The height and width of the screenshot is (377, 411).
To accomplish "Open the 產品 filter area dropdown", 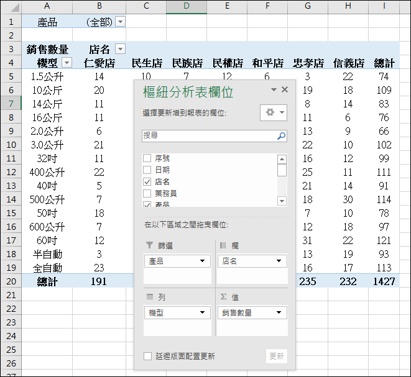I will (202, 261).
